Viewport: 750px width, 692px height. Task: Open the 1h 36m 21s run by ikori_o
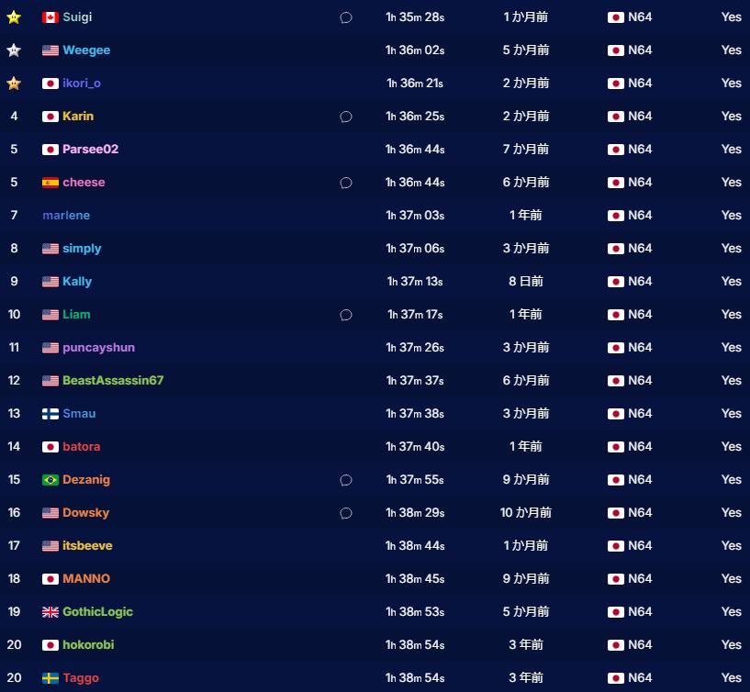pos(415,84)
